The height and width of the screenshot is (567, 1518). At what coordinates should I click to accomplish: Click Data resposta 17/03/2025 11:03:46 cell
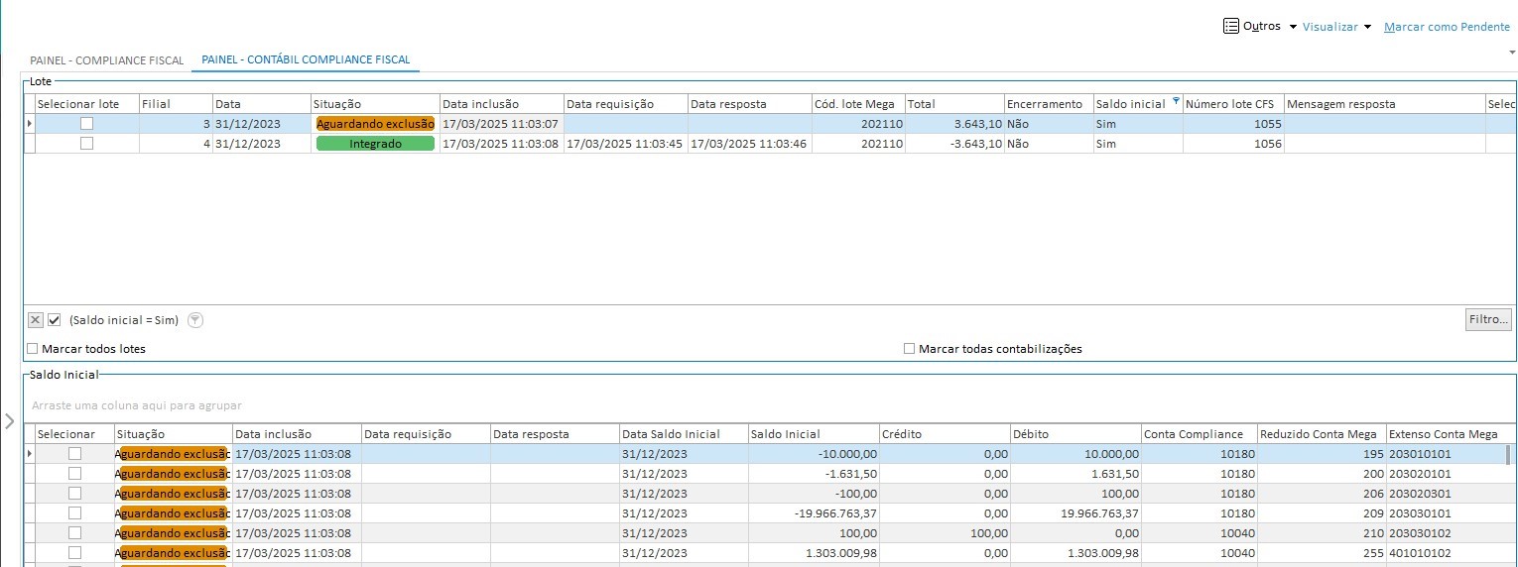[x=749, y=144]
